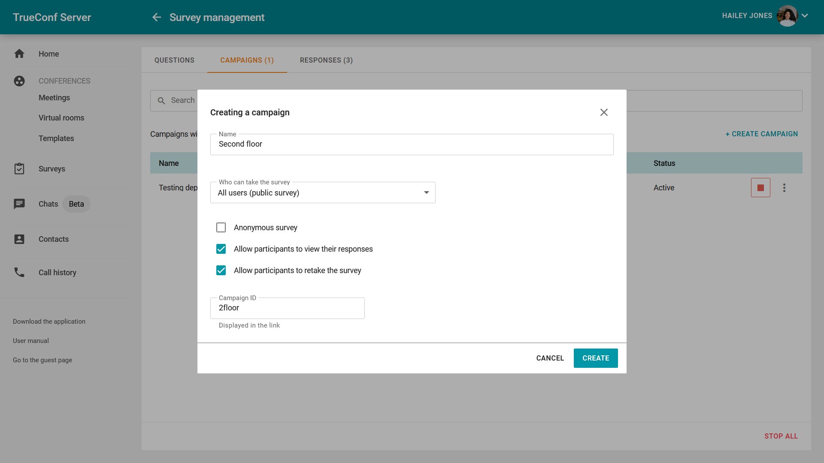824x463 pixels.
Task: Open three-dot menu for the campaign row
Action: pyautogui.click(x=784, y=188)
